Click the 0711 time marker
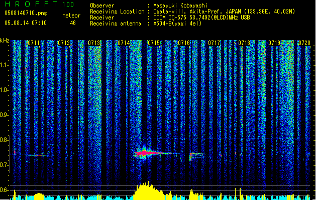 pos(34,43)
